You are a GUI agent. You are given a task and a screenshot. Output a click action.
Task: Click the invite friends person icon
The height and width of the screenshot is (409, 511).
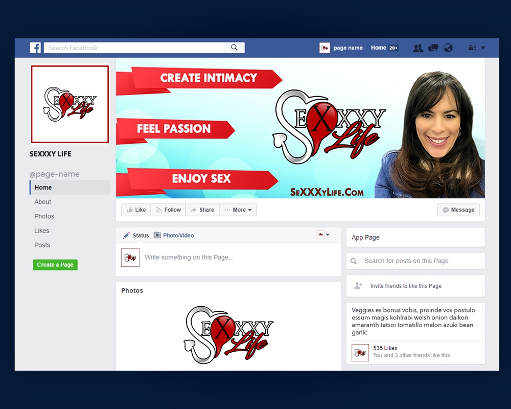click(358, 286)
